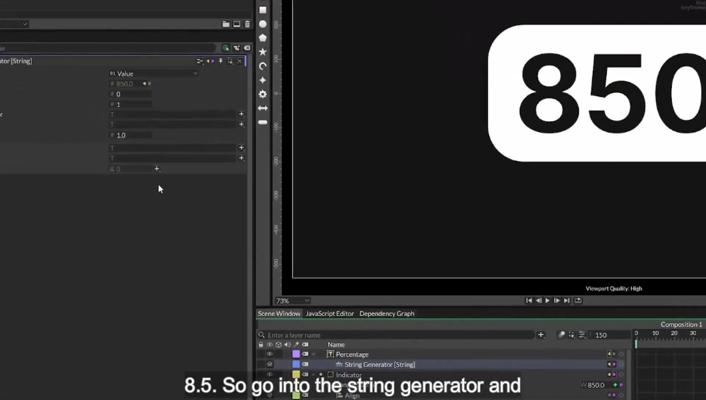Select the Star shape tool

click(263, 52)
